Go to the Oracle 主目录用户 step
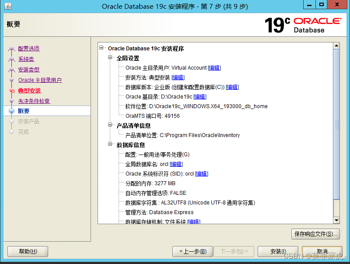Viewport: 350px width, 264px height. pos(40,80)
